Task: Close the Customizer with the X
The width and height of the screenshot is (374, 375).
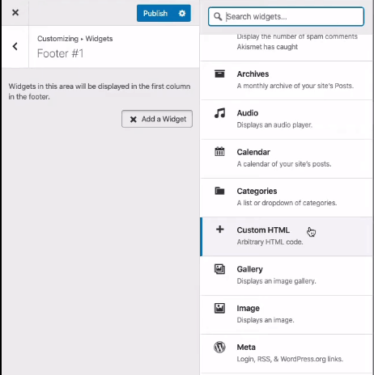Action: pyautogui.click(x=15, y=12)
